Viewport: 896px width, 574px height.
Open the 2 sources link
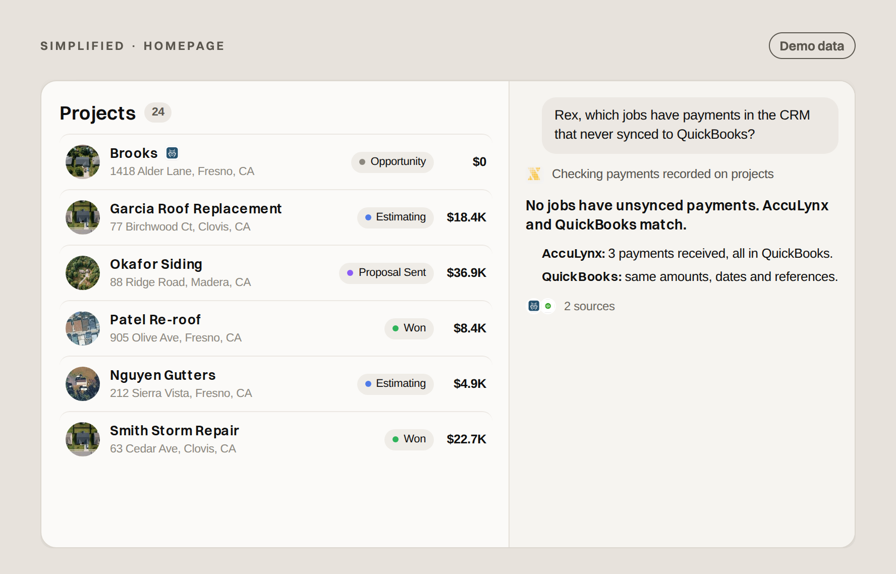tap(589, 306)
